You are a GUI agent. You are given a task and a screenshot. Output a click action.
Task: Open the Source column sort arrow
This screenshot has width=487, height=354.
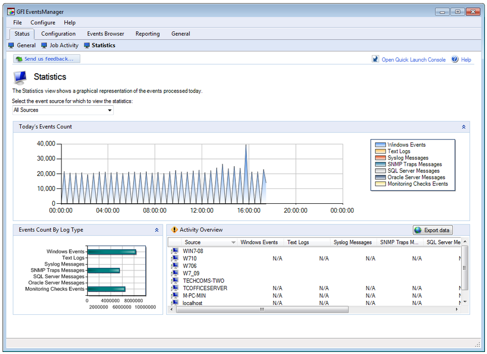click(x=233, y=243)
